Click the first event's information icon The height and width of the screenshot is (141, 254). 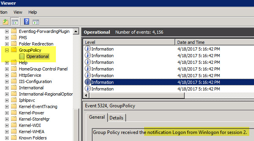[88, 49]
